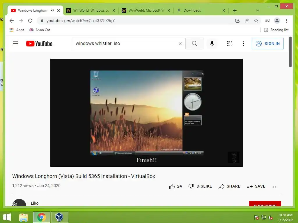Switch to the Windows Longhorn YouTube tab
298x223 pixels.
pos(33,10)
